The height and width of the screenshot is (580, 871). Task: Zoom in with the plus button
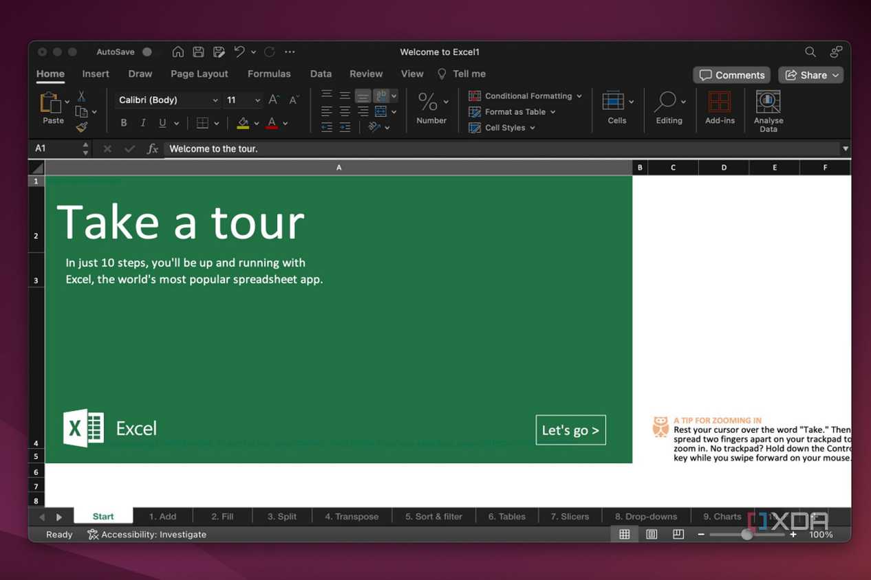point(793,534)
